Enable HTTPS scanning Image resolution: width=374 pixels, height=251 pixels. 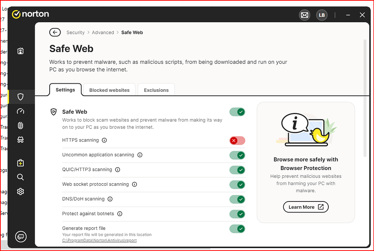(237, 140)
